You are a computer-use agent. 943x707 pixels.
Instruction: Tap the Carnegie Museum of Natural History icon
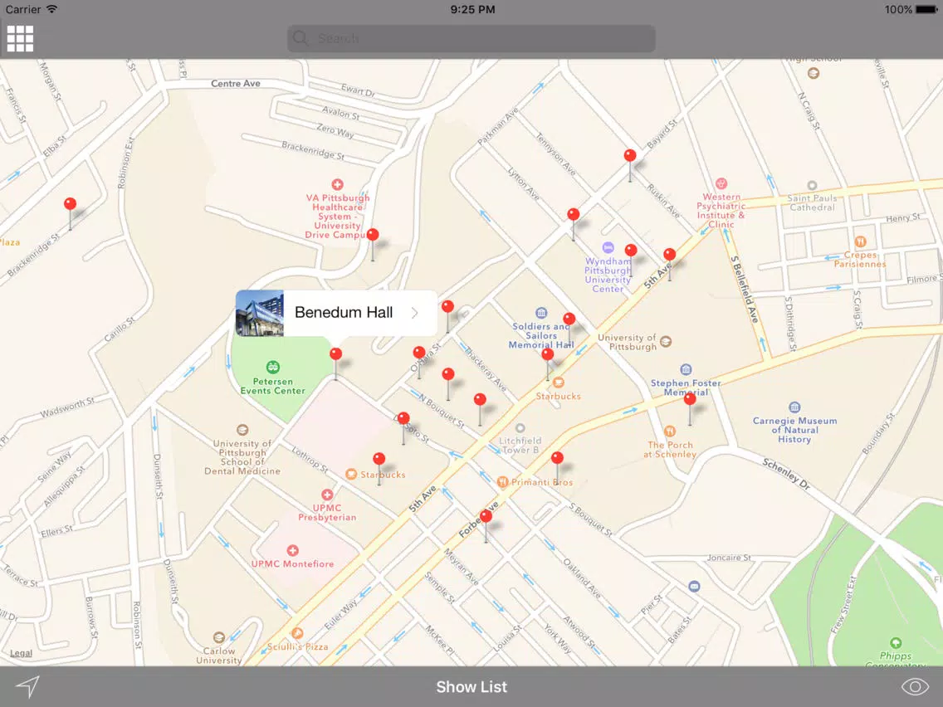794,407
